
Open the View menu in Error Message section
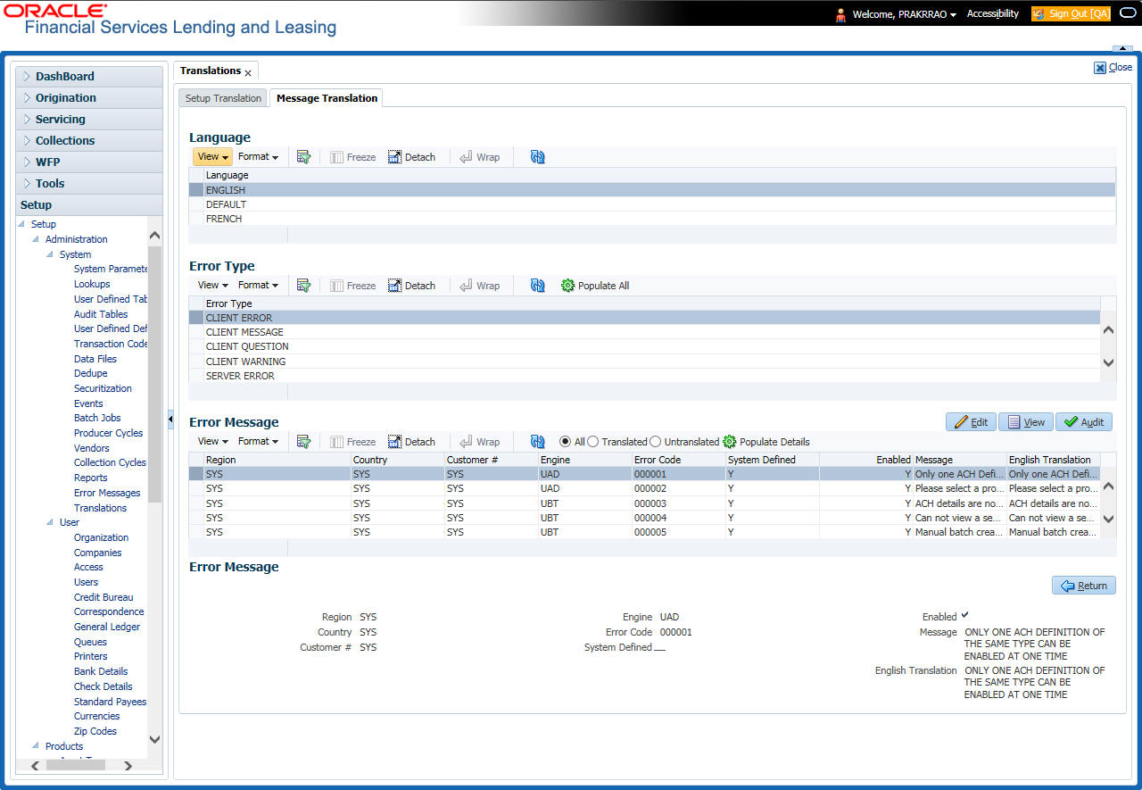click(x=212, y=442)
